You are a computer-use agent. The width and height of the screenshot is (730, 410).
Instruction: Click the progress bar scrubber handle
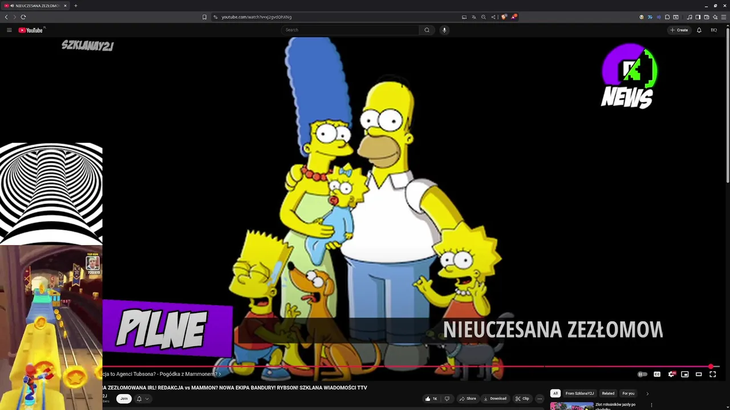tap(711, 367)
